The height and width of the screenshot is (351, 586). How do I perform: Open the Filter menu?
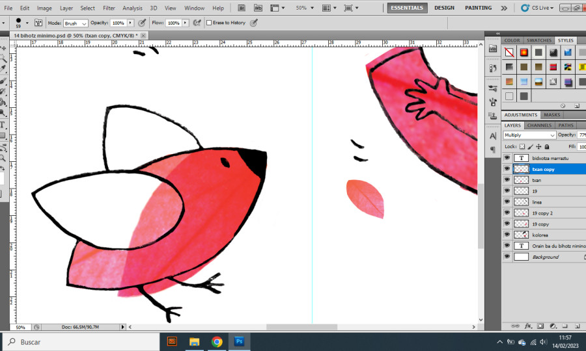point(109,8)
